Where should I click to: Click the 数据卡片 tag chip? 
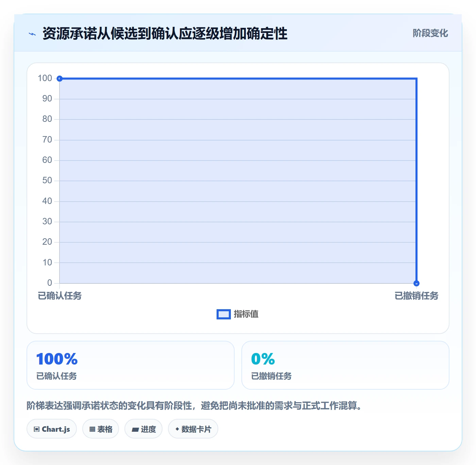(x=193, y=429)
